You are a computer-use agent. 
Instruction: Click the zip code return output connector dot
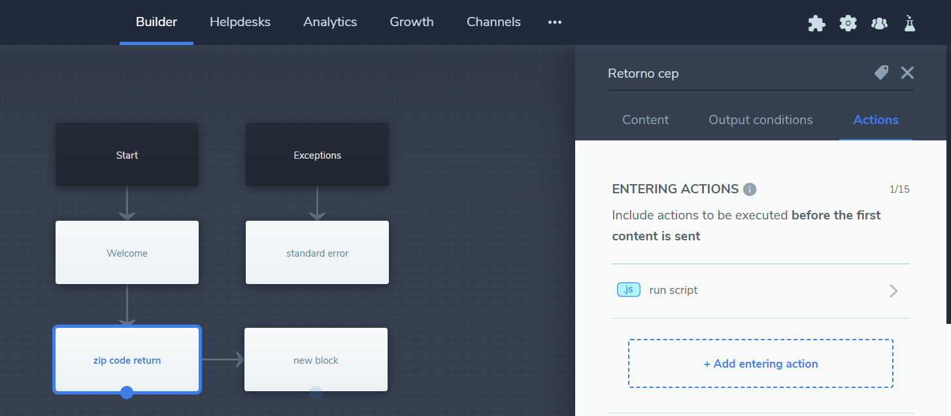click(x=127, y=392)
